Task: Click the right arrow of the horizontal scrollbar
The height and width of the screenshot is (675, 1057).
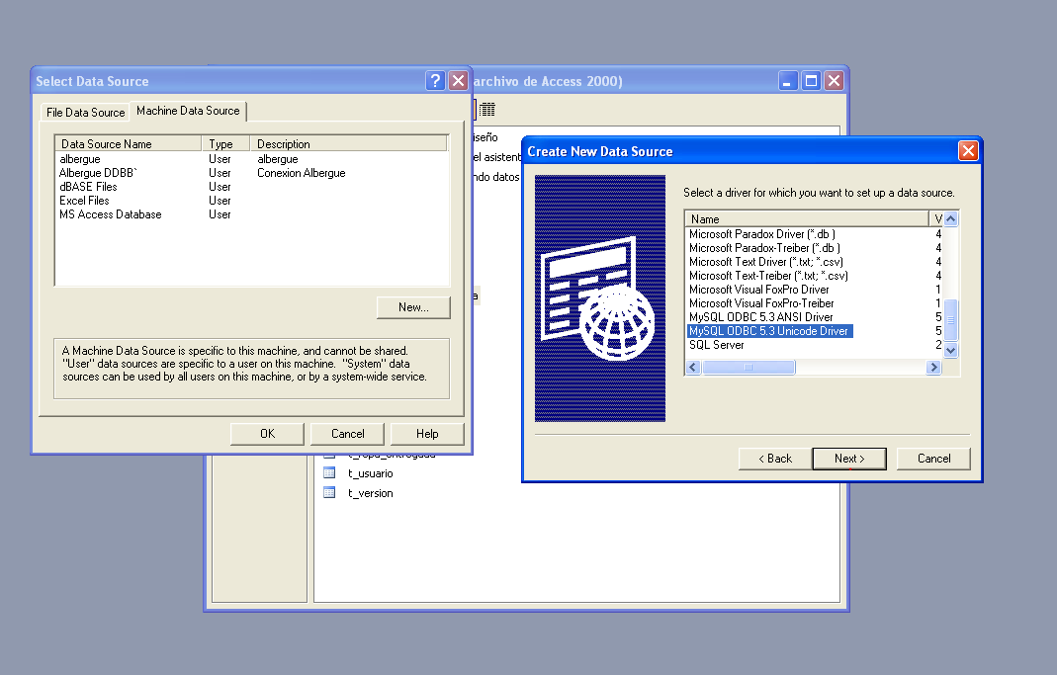Action: tap(932, 368)
